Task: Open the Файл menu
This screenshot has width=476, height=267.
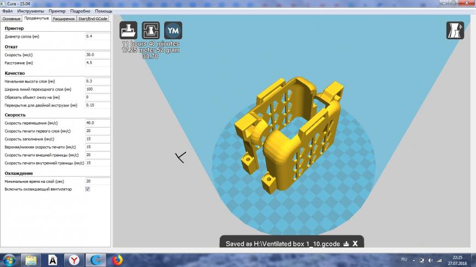Action: pos(7,11)
